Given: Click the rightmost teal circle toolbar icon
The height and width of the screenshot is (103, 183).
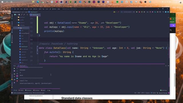Looking at the screenshot, I should [168, 12].
